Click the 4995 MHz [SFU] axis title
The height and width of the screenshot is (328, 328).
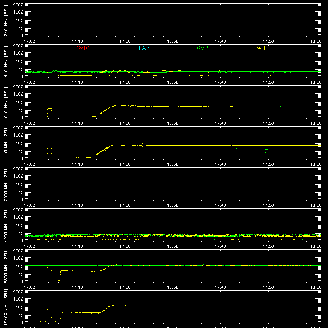point(5,225)
